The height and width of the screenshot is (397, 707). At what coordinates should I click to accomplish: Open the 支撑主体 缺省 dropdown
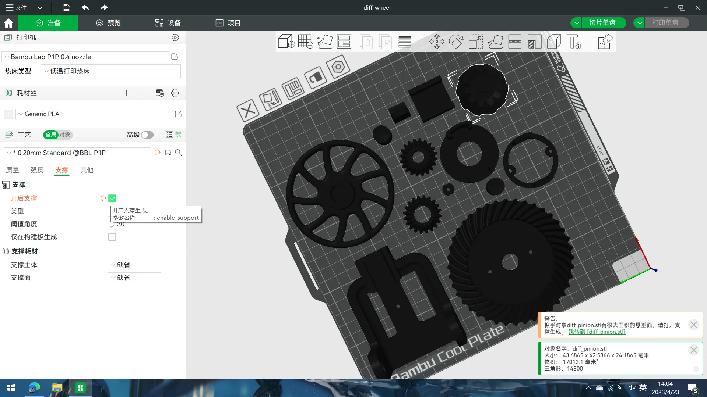[134, 265]
